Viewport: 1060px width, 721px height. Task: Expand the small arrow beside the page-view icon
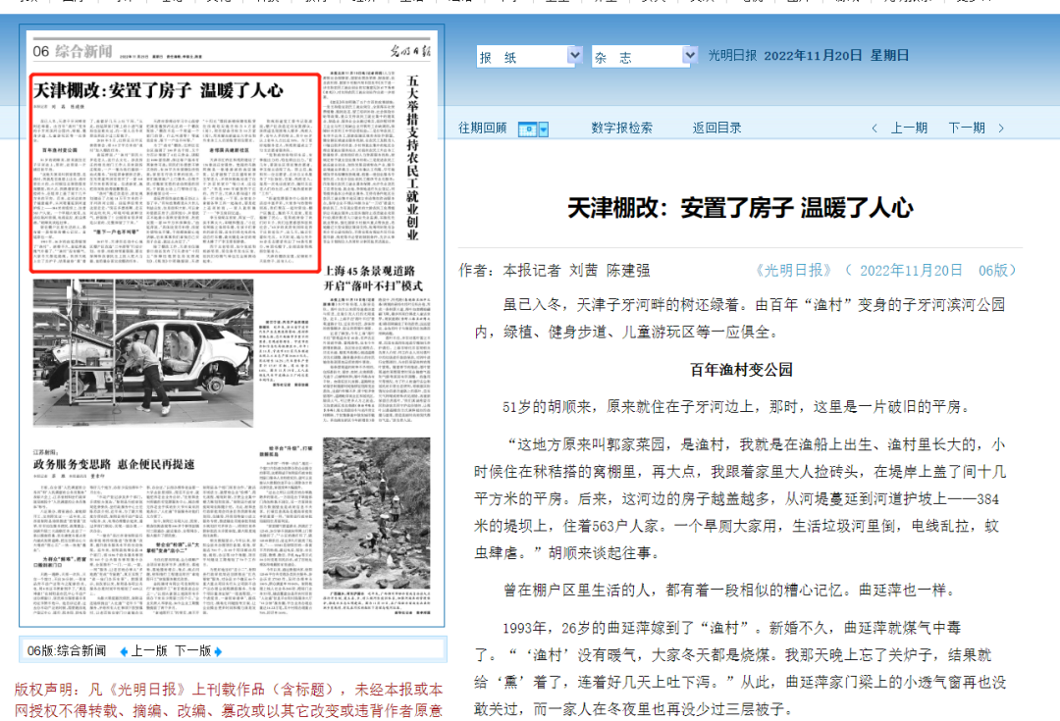(543, 129)
